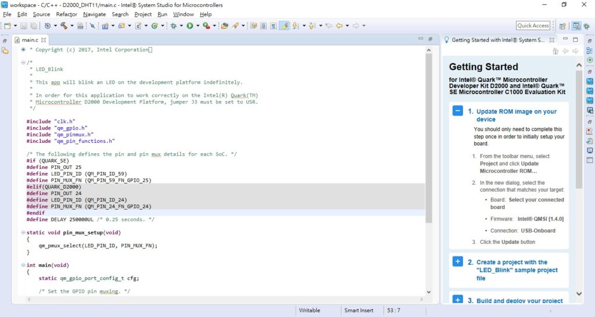Click the Writable status bar entry

tap(309, 310)
